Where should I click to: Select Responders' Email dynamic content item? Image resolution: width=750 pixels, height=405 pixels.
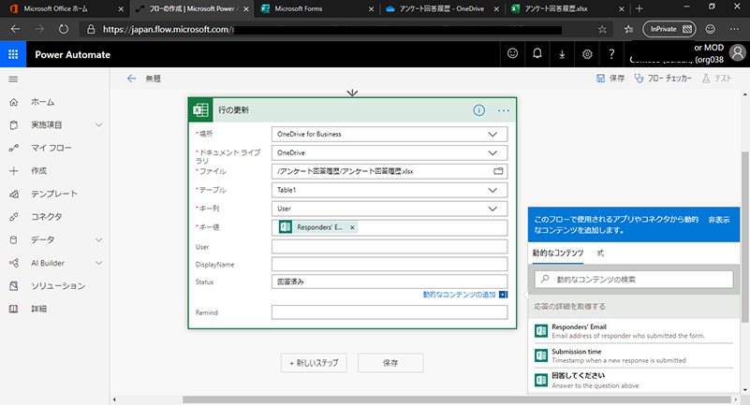pos(634,331)
